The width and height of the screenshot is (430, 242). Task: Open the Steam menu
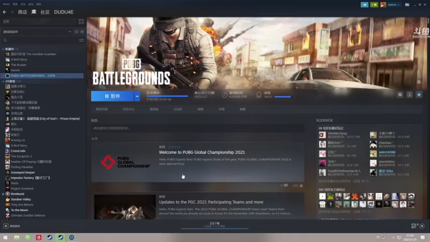point(6,4)
